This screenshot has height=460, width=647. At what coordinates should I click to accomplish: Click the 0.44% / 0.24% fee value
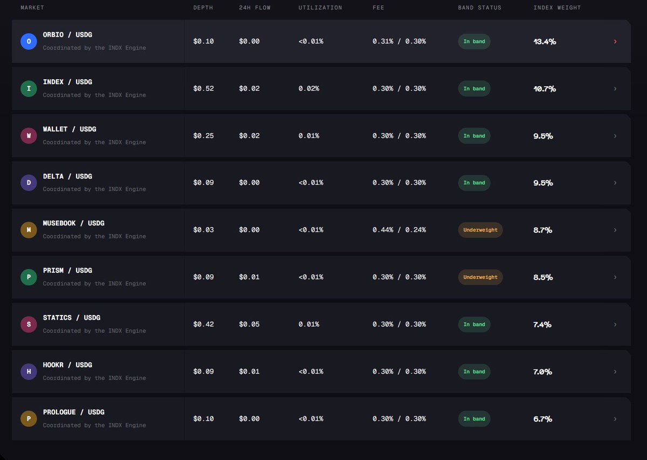(x=399, y=230)
